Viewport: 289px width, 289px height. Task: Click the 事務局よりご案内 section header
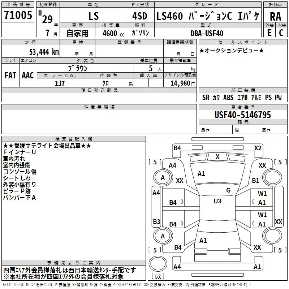click(74, 263)
